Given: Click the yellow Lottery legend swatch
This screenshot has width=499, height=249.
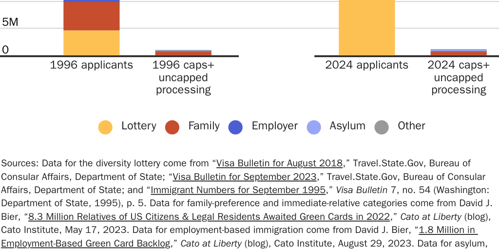Looking at the screenshot, I should click(105, 127).
